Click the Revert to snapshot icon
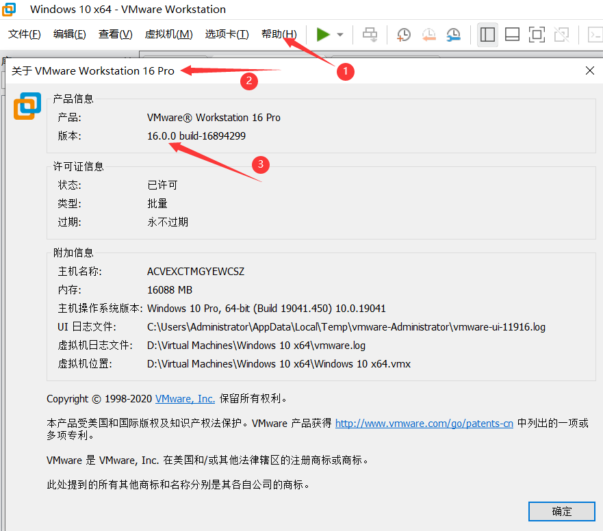This screenshot has height=531, width=603. pyautogui.click(x=428, y=35)
